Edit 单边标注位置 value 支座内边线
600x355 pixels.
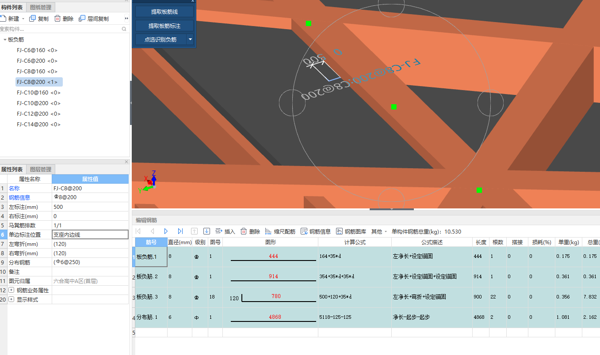[x=90, y=234]
